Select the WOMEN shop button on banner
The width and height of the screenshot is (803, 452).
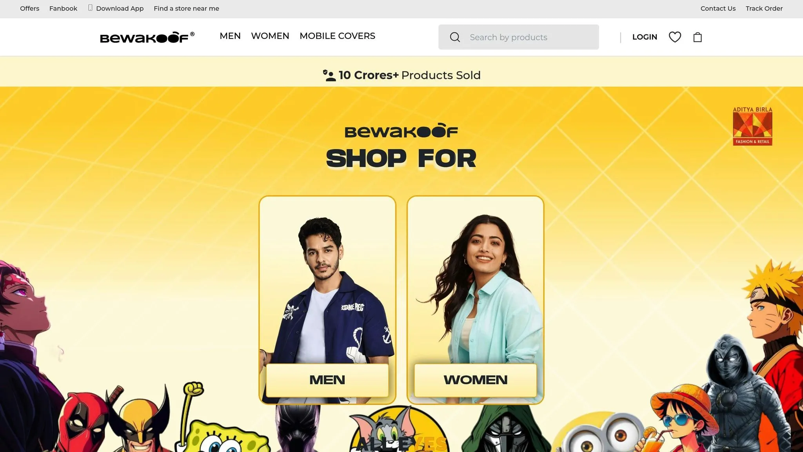(x=476, y=380)
